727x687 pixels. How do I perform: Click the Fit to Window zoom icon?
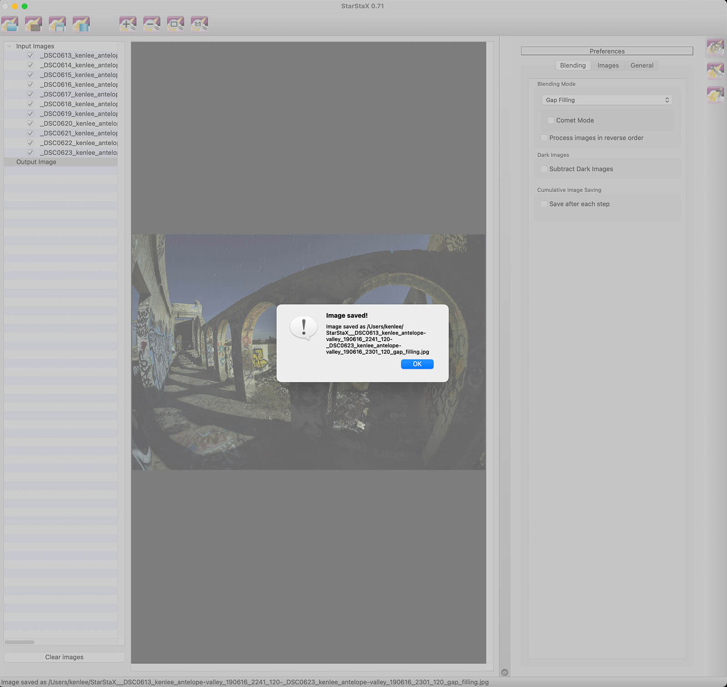pos(175,24)
